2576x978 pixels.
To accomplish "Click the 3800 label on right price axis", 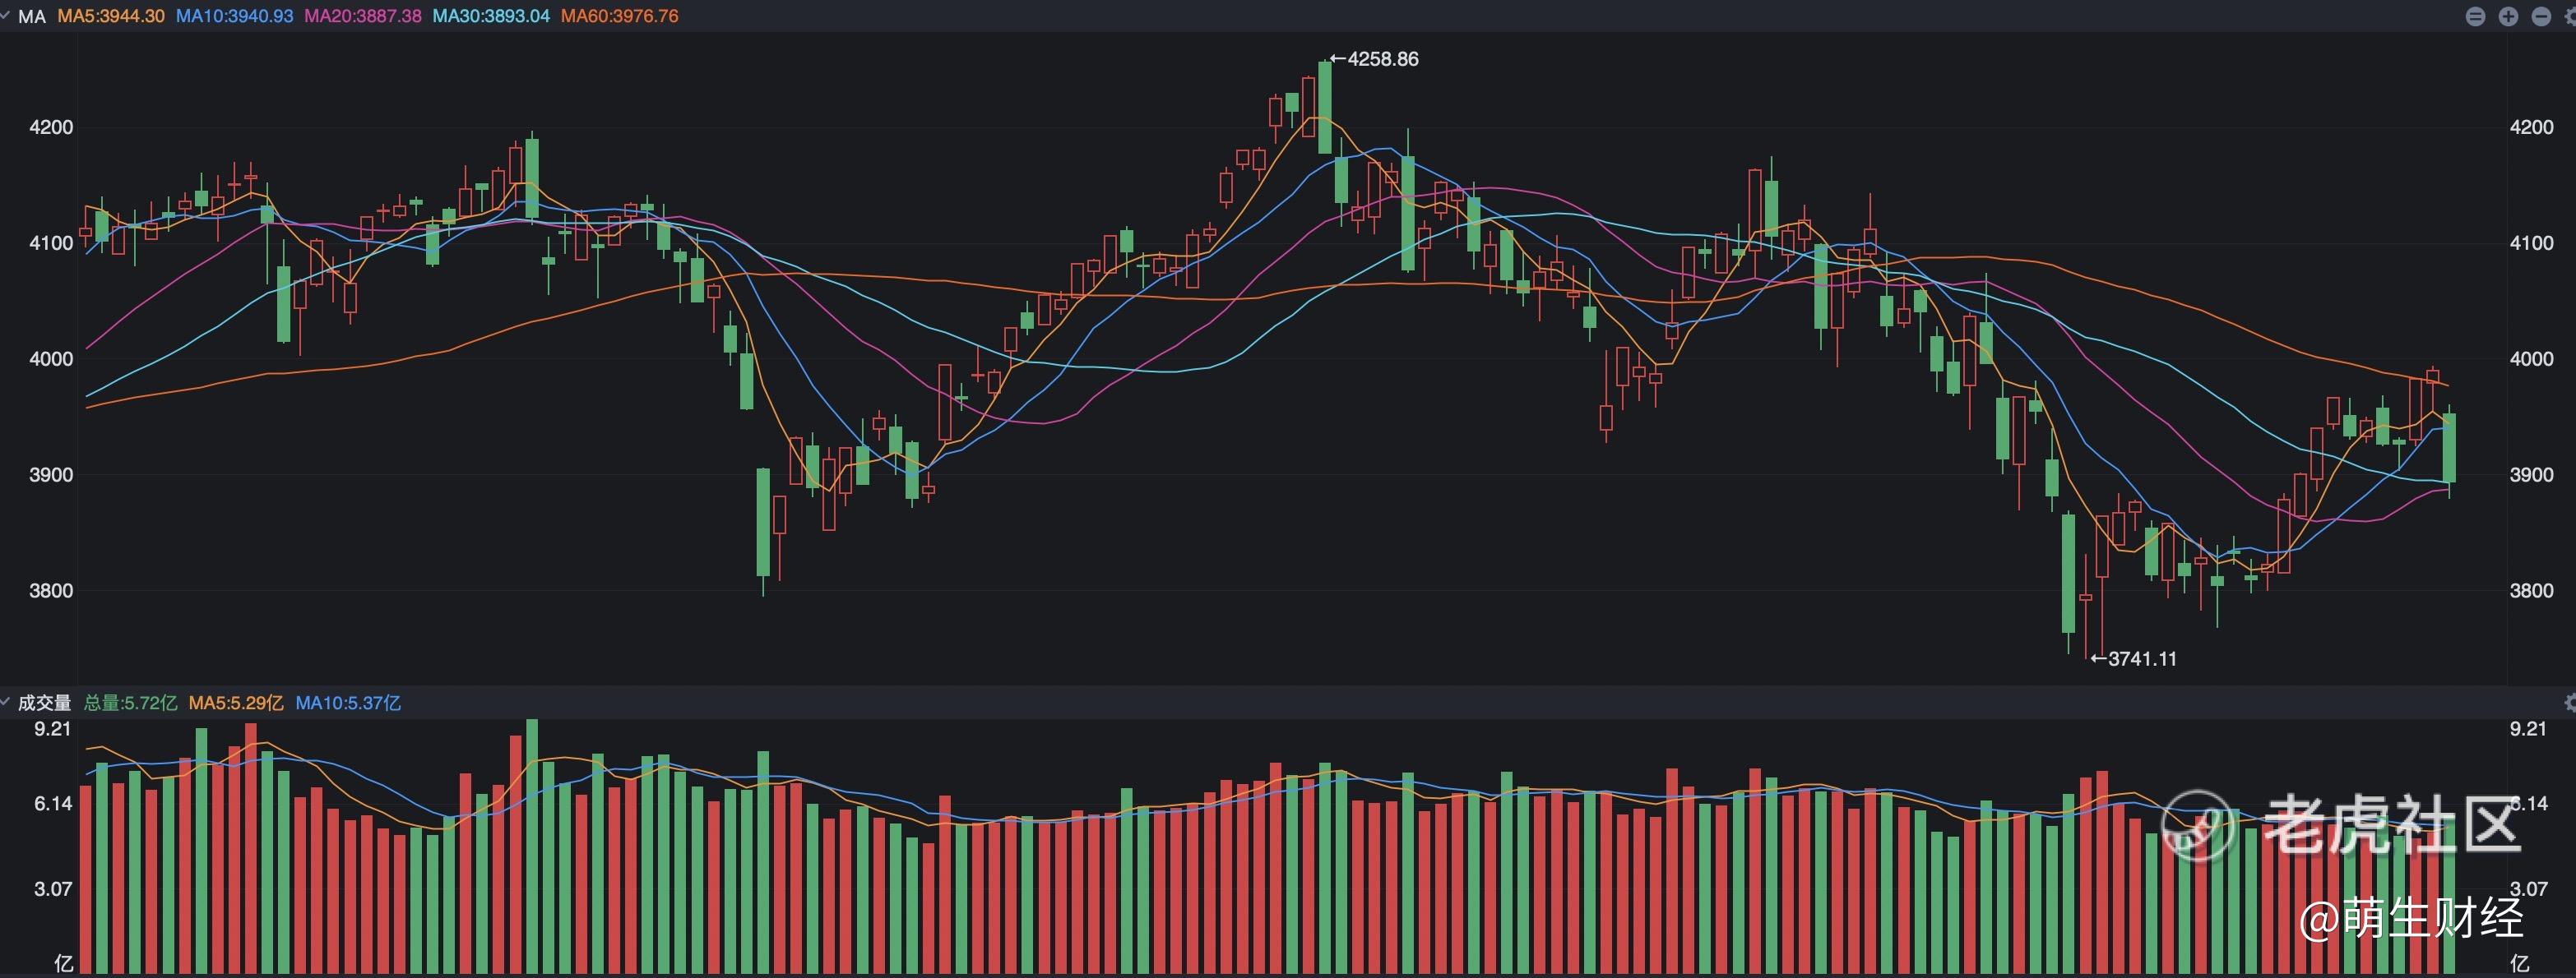I will click(x=2531, y=590).
